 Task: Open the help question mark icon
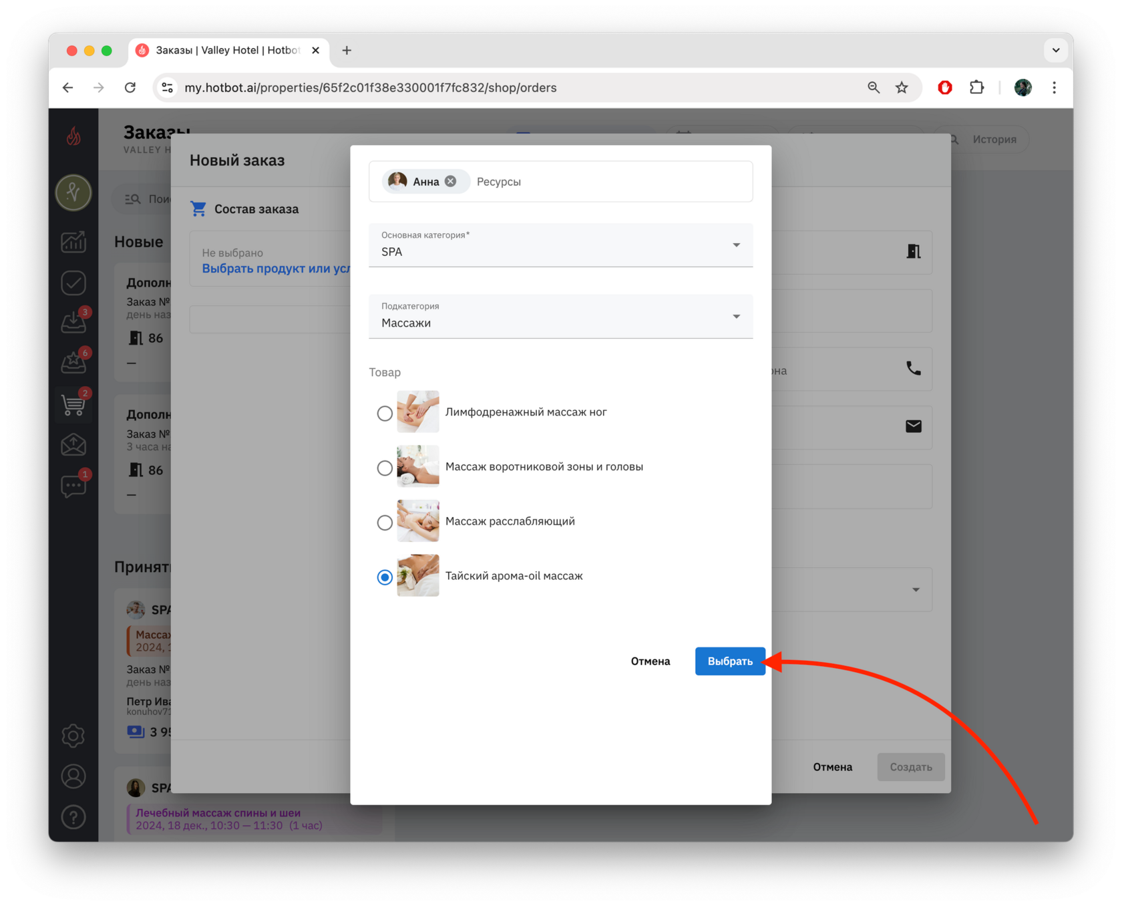click(73, 816)
